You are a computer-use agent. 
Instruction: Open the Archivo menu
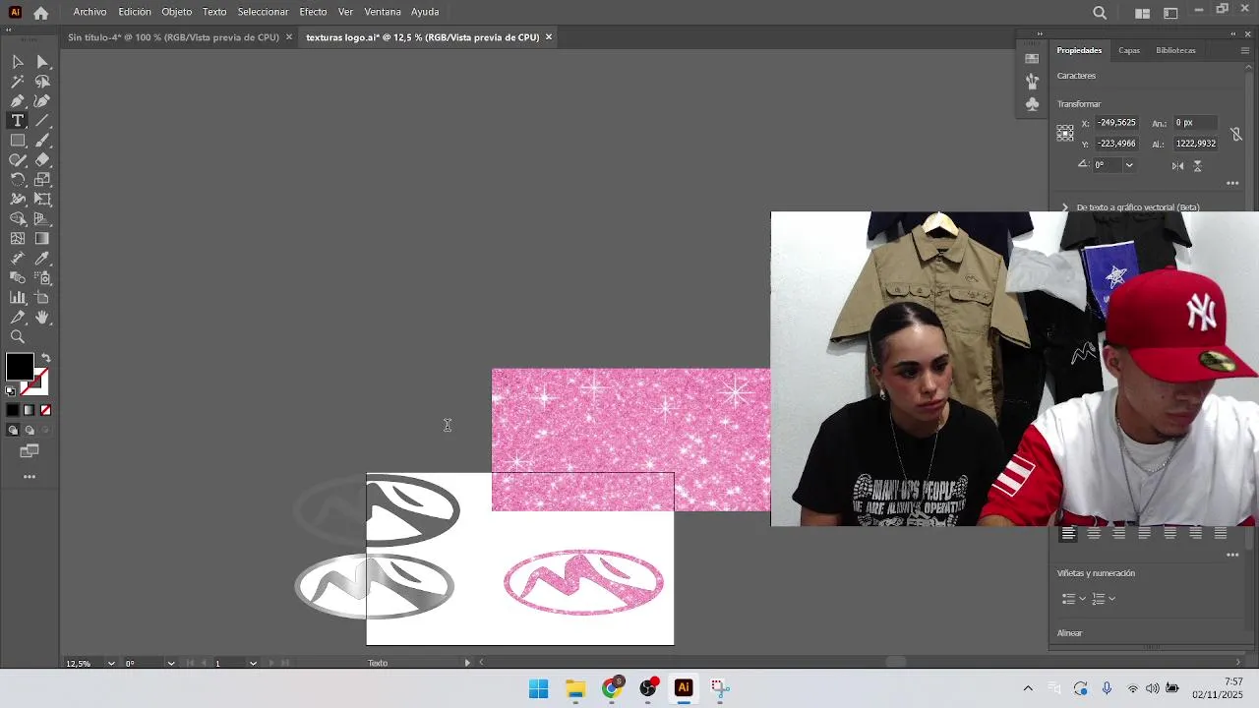[90, 12]
